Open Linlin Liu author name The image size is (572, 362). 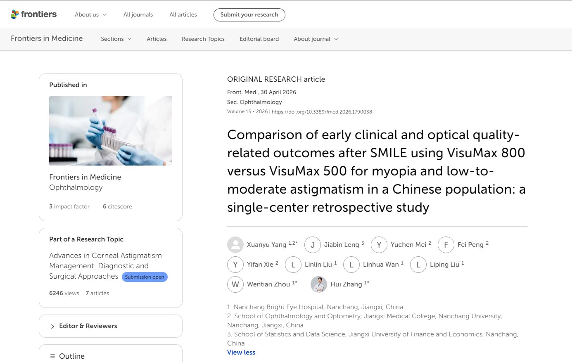[318, 265]
